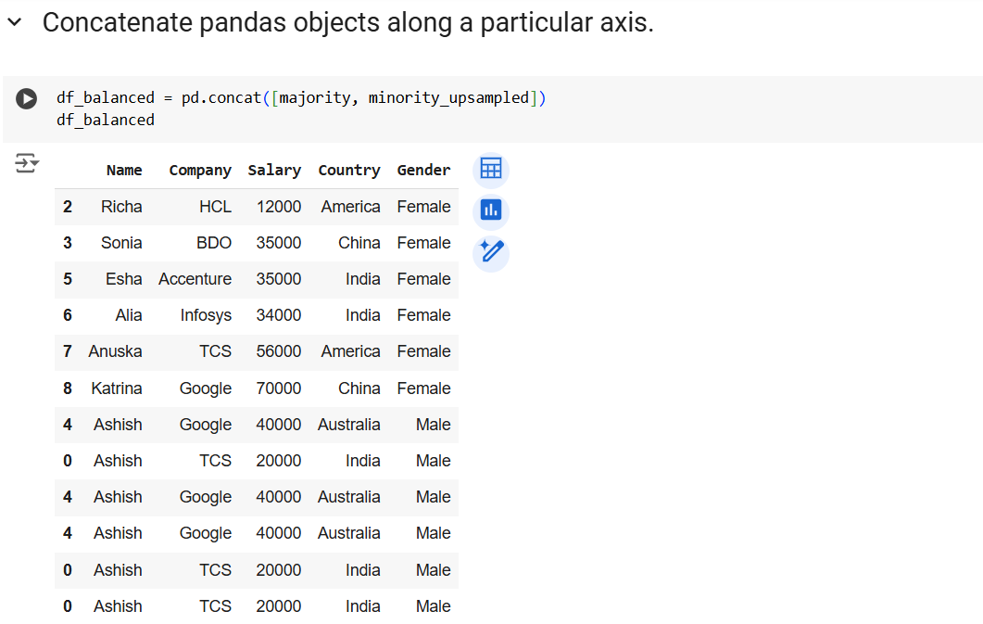Click the Country column header

pyautogui.click(x=349, y=171)
